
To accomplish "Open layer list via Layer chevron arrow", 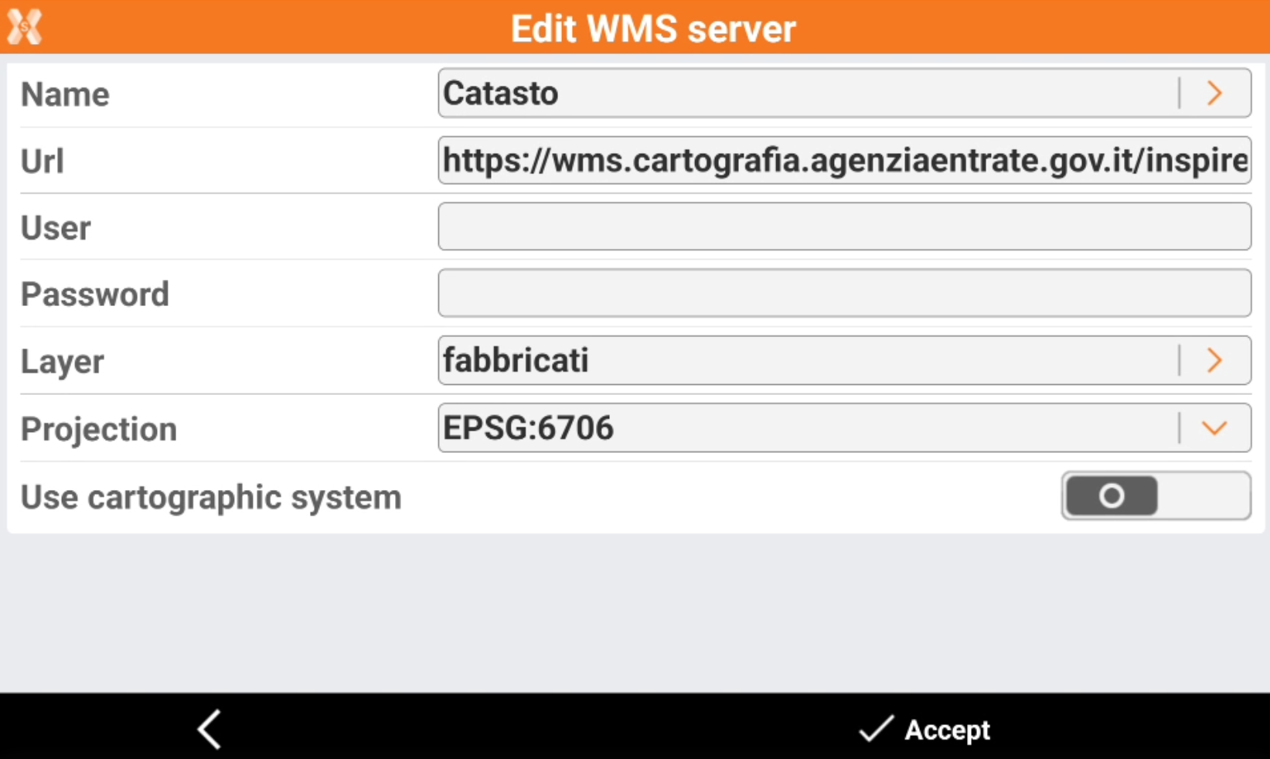I will [1214, 360].
